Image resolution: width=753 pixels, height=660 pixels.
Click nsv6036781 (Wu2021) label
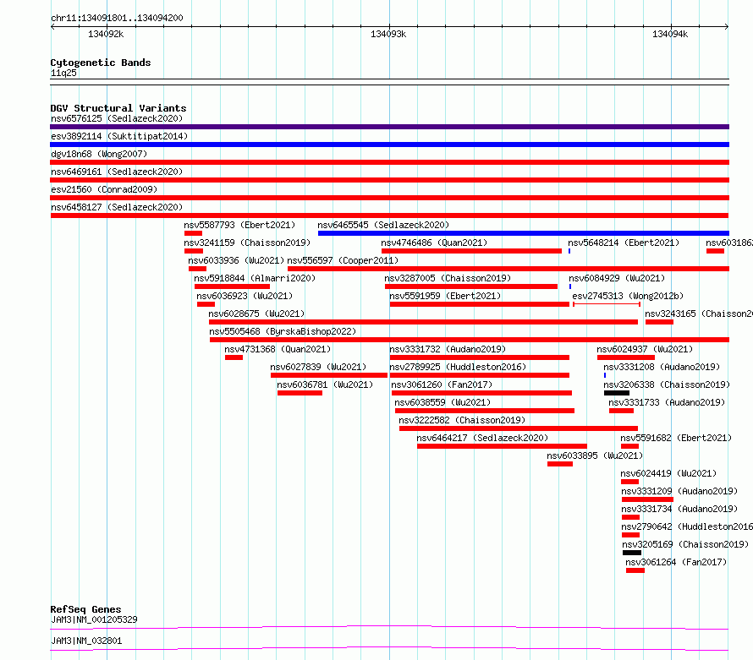tap(325, 385)
